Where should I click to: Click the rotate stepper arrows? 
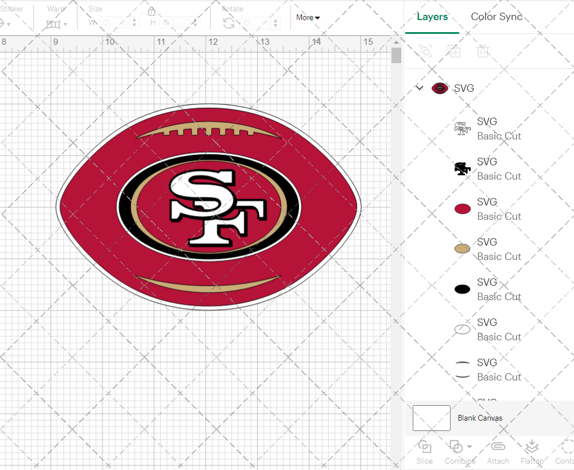[x=276, y=23]
